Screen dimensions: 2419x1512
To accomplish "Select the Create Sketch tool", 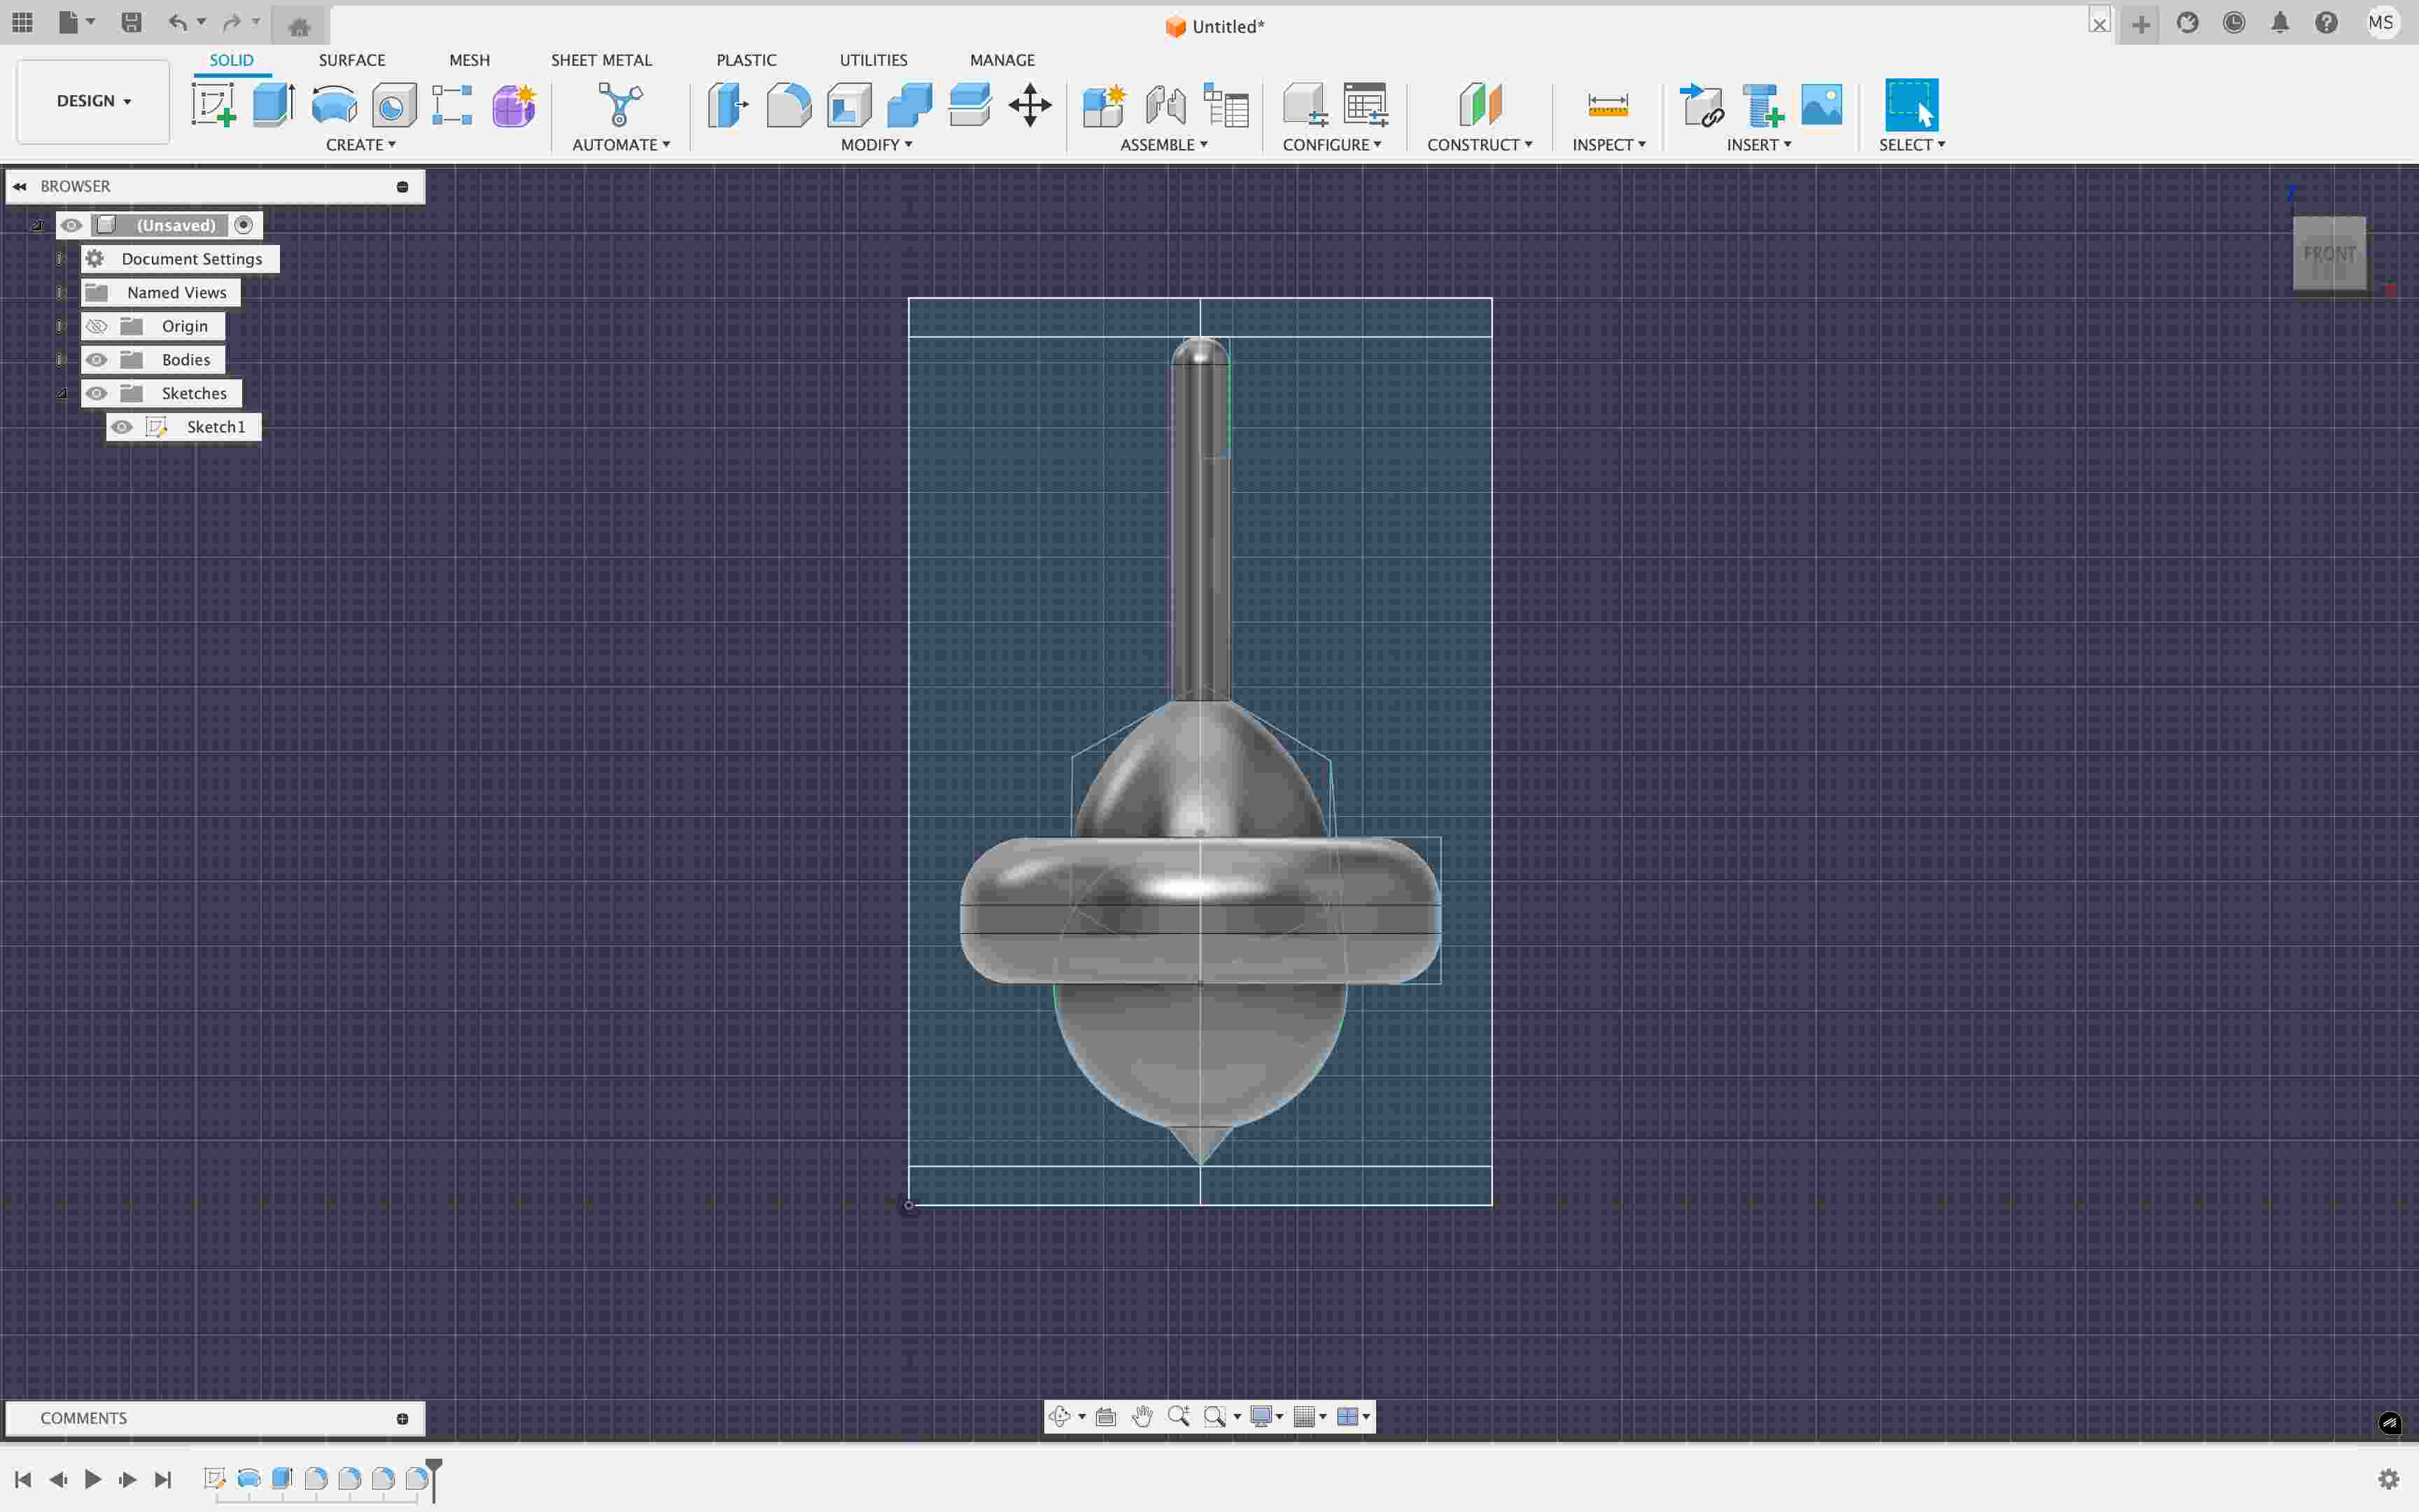I will pyautogui.click(x=213, y=105).
